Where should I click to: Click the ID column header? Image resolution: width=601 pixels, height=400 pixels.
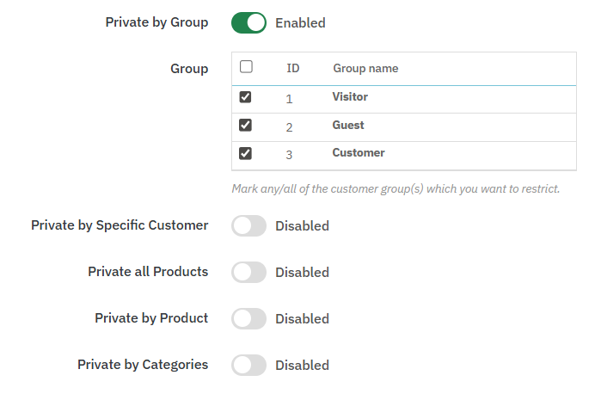(292, 68)
